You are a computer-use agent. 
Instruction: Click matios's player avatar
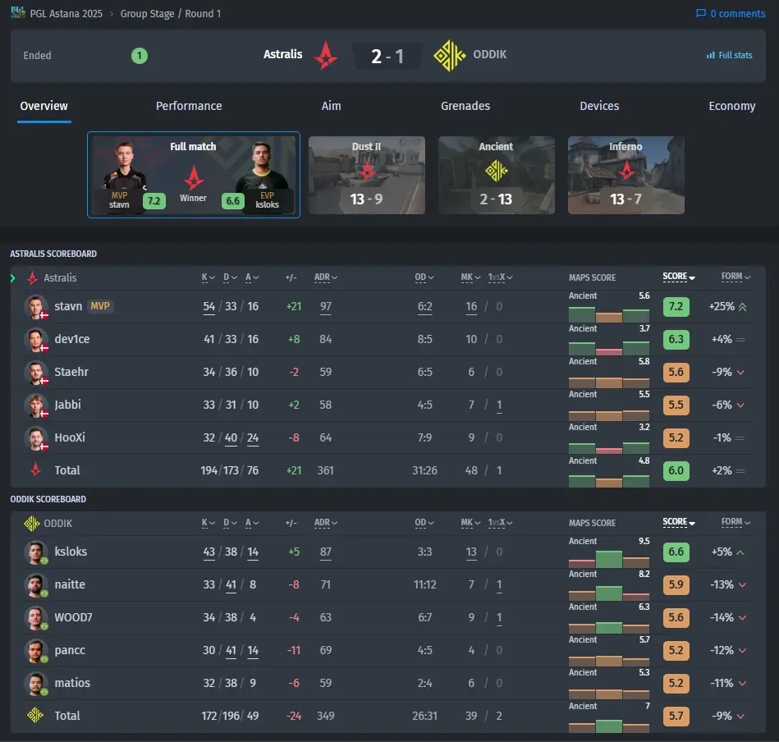click(36, 683)
